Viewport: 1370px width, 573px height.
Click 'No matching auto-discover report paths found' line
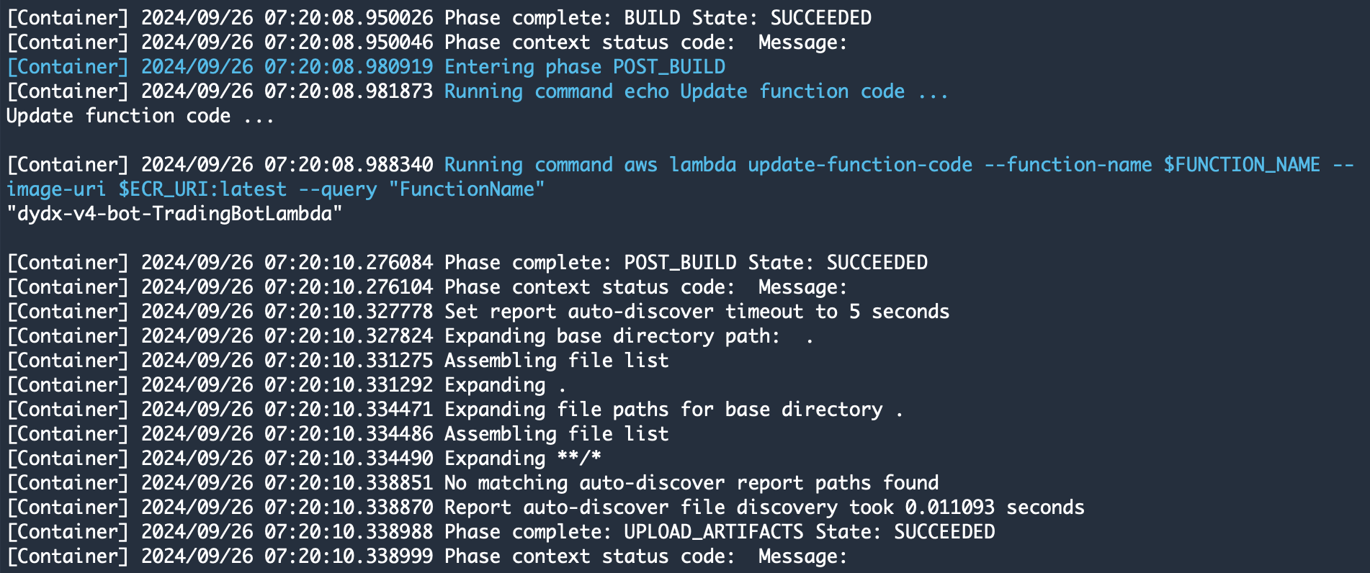point(473,483)
